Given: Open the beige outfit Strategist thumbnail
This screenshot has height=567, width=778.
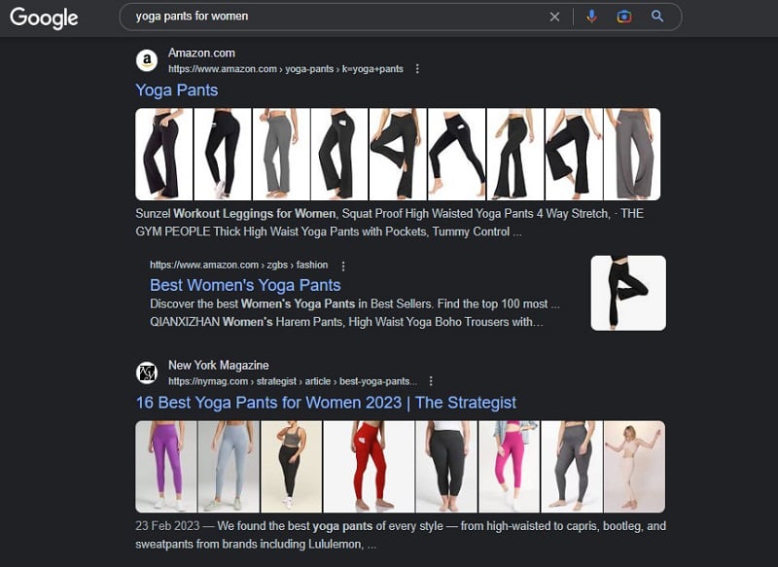Looking at the screenshot, I should 635,466.
